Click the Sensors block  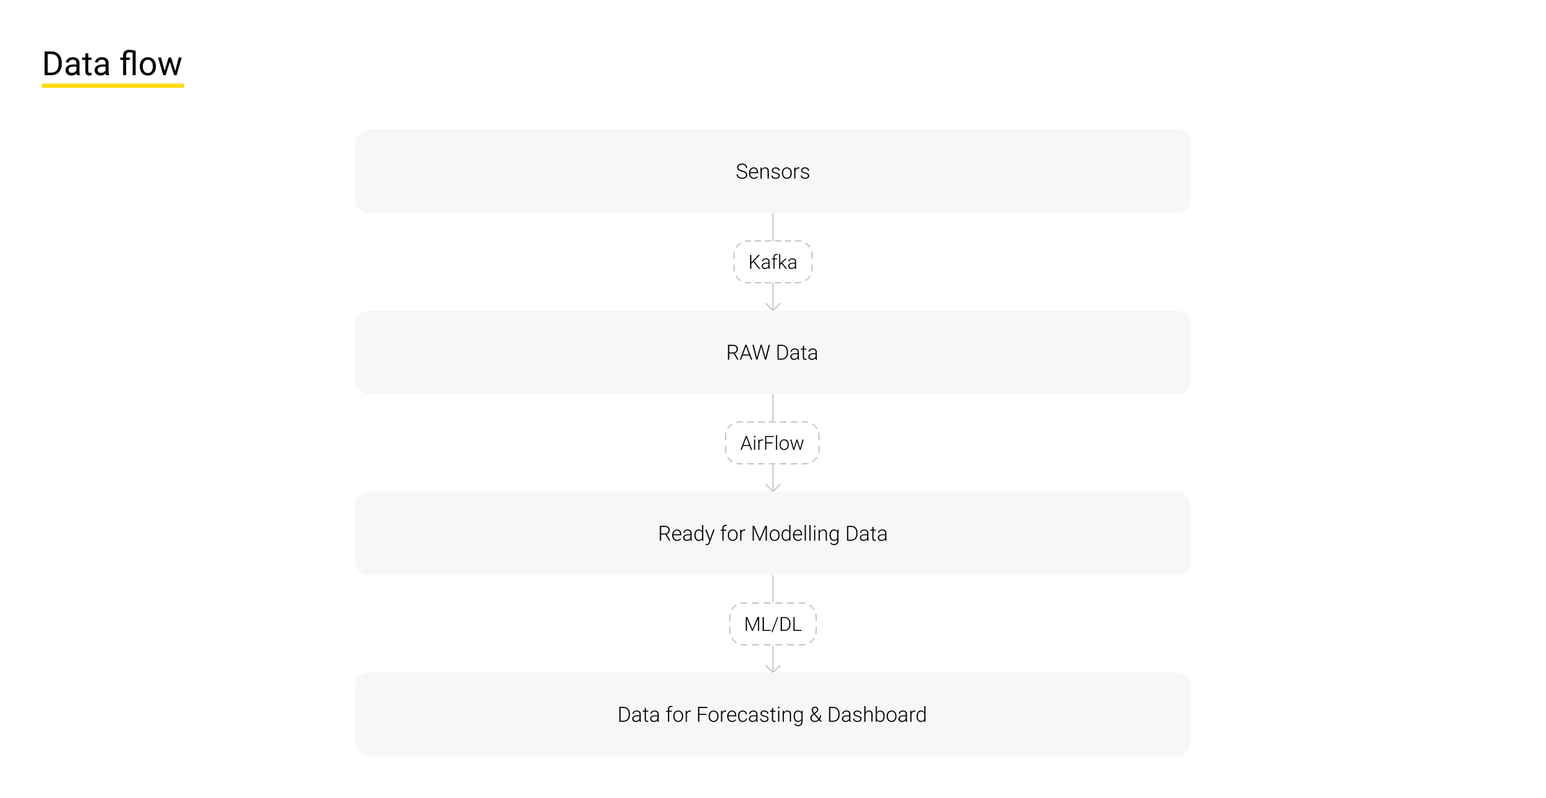[772, 171]
